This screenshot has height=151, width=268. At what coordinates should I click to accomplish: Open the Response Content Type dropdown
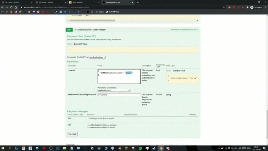tap(97, 57)
